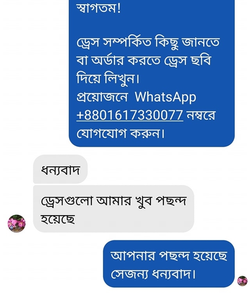Click the "স্বাগতম!" greeting text
This screenshot has height=293, width=250.
(99, 8)
